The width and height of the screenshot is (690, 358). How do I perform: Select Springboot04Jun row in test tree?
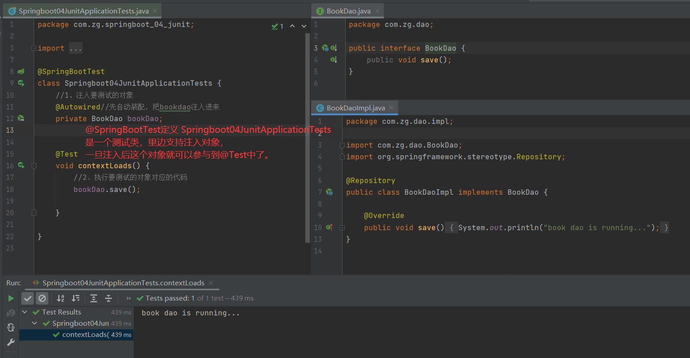point(77,323)
